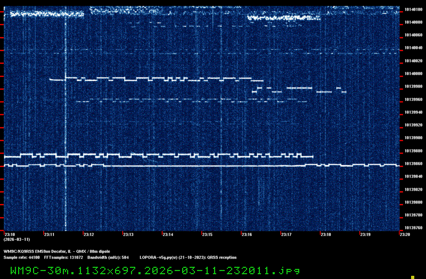
Task: Click the 10140000 frequency label
Action: (x=413, y=74)
